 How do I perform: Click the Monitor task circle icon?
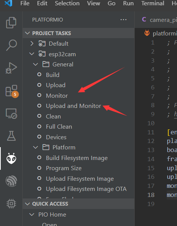pos(39,95)
